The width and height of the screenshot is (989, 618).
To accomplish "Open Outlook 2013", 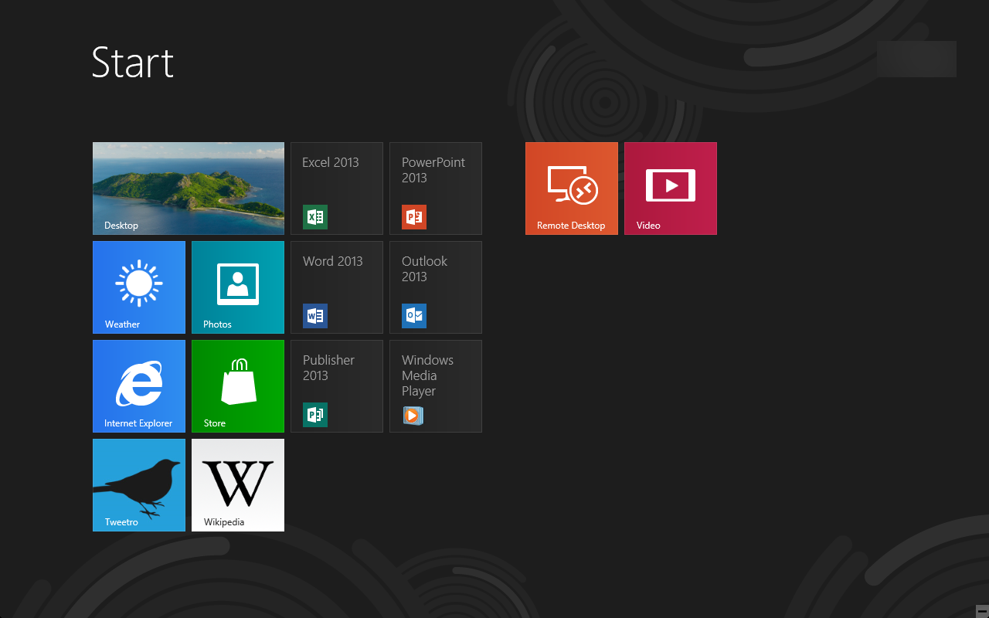I will point(436,287).
